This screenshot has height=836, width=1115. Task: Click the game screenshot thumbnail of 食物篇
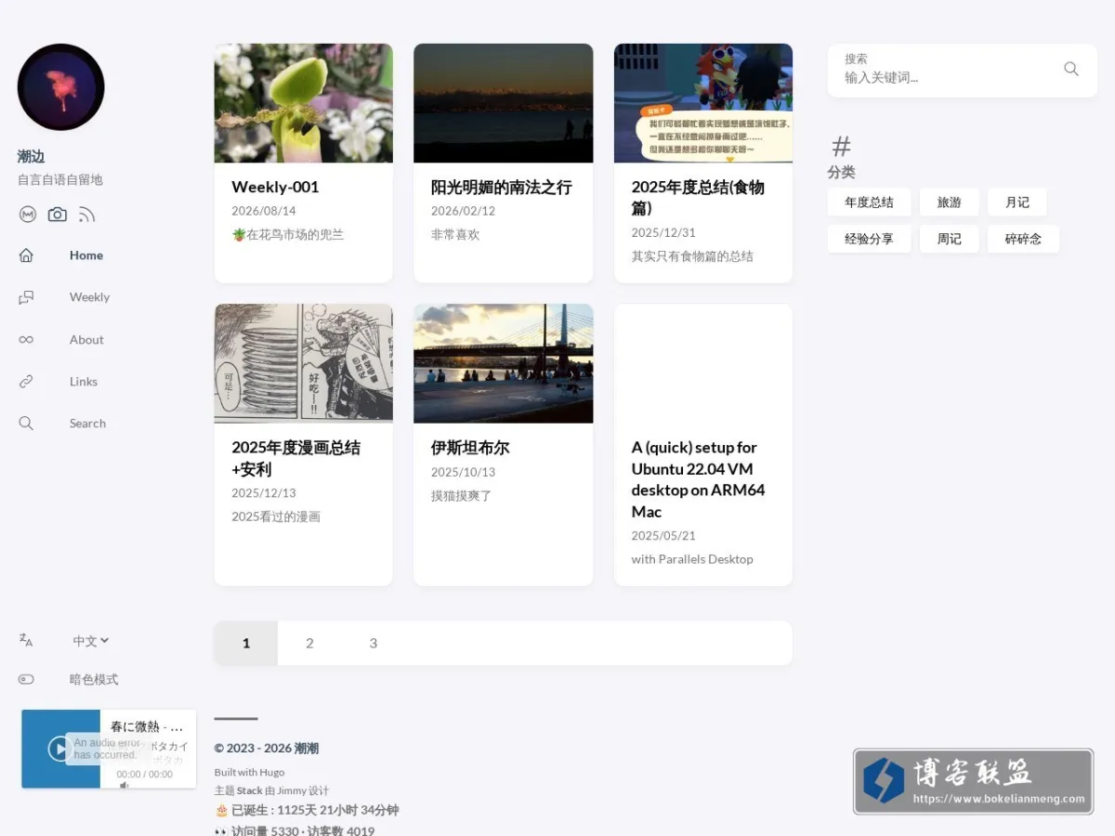tap(703, 103)
